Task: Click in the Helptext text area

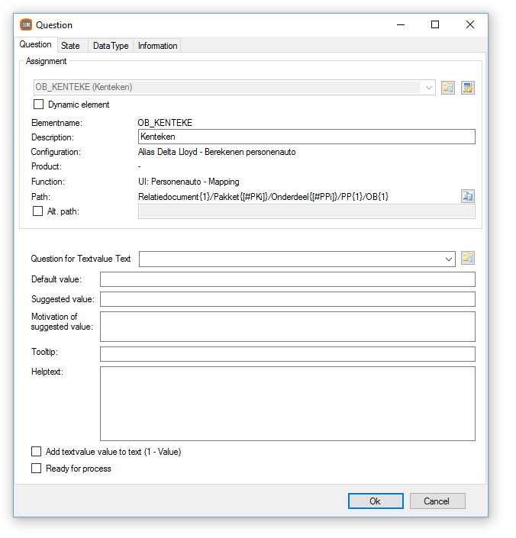Action: pyautogui.click(x=288, y=404)
